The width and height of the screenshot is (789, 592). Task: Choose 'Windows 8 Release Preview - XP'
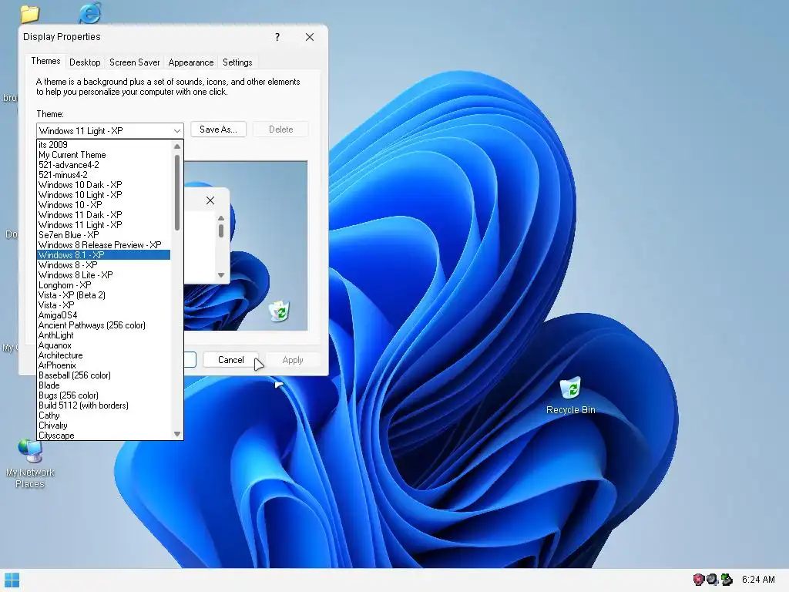pos(104,245)
